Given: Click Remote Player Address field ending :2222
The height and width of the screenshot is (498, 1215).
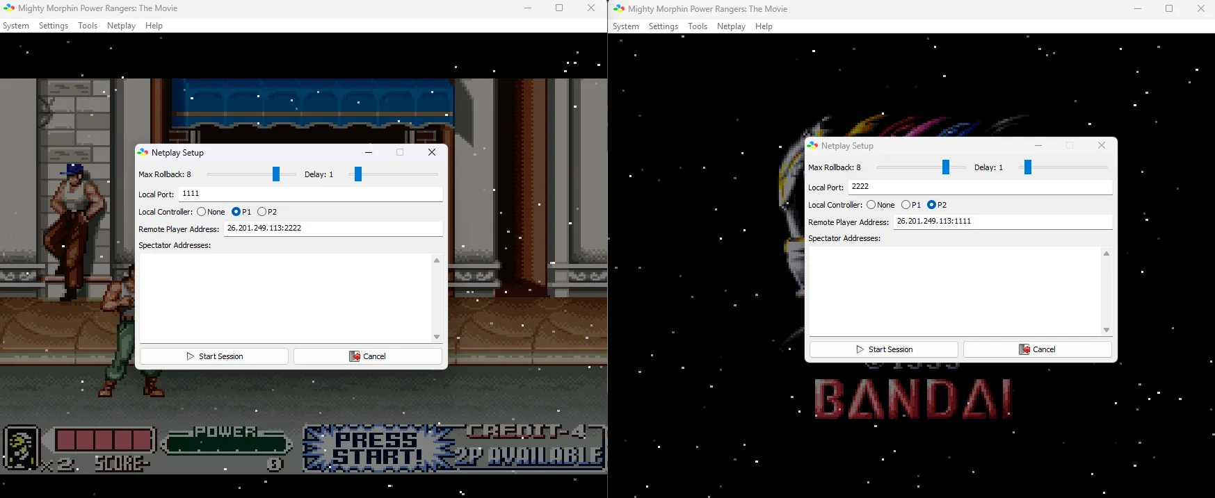Looking at the screenshot, I should tap(333, 229).
